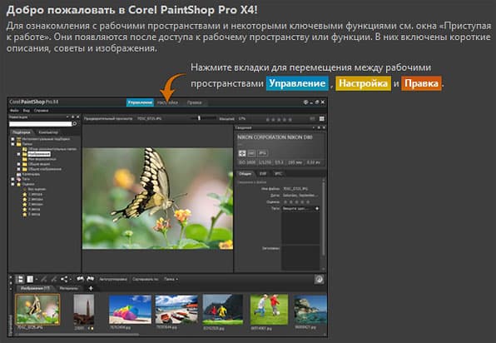The width and height of the screenshot is (496, 343).
Task: Expand the Общие изображения folder node
Action: (x=18, y=169)
